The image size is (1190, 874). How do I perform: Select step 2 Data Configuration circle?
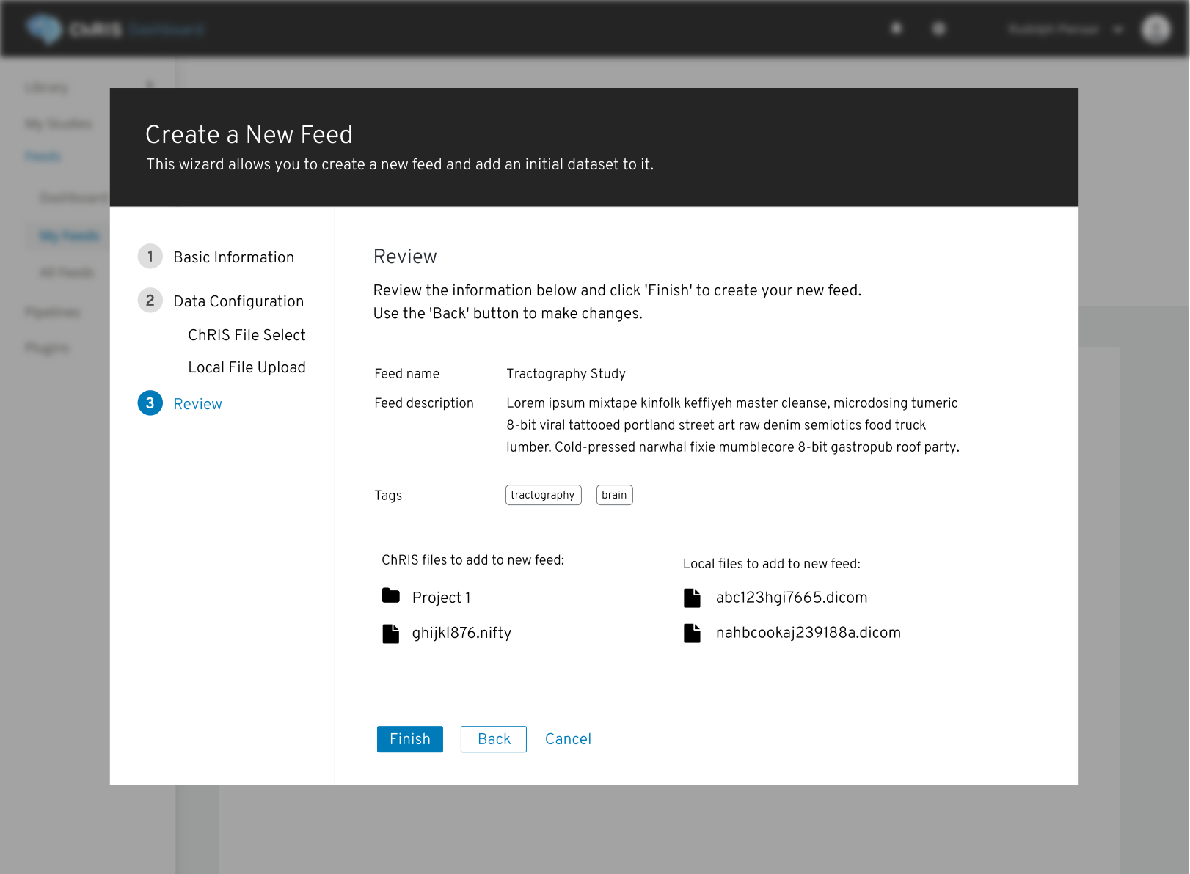tap(150, 301)
